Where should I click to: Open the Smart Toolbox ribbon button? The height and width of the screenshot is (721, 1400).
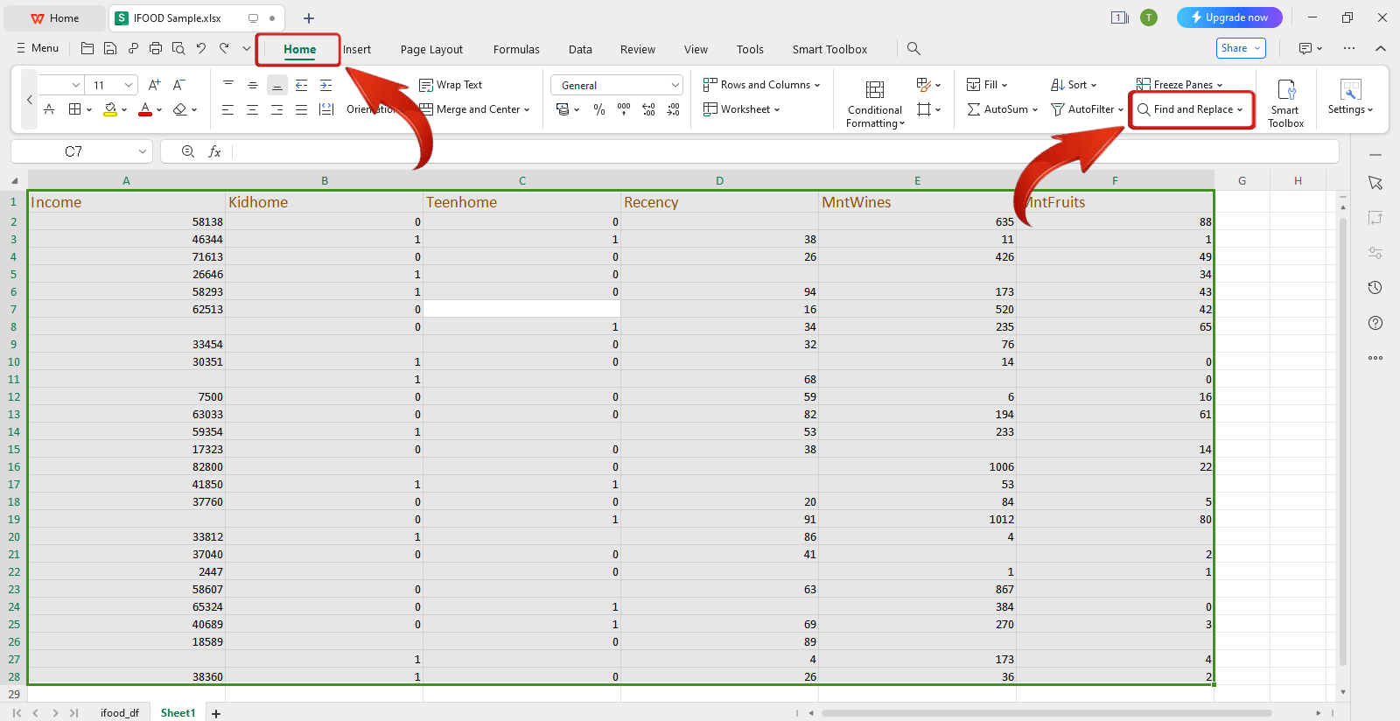[x=1285, y=103]
